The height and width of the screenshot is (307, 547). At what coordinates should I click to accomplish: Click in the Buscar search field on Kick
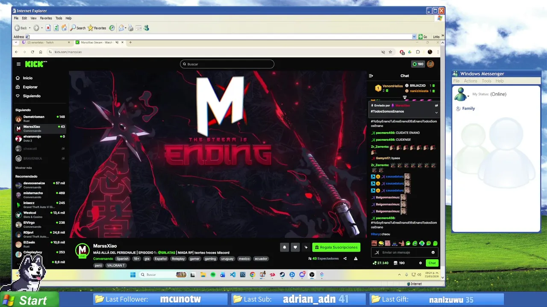coord(227,64)
